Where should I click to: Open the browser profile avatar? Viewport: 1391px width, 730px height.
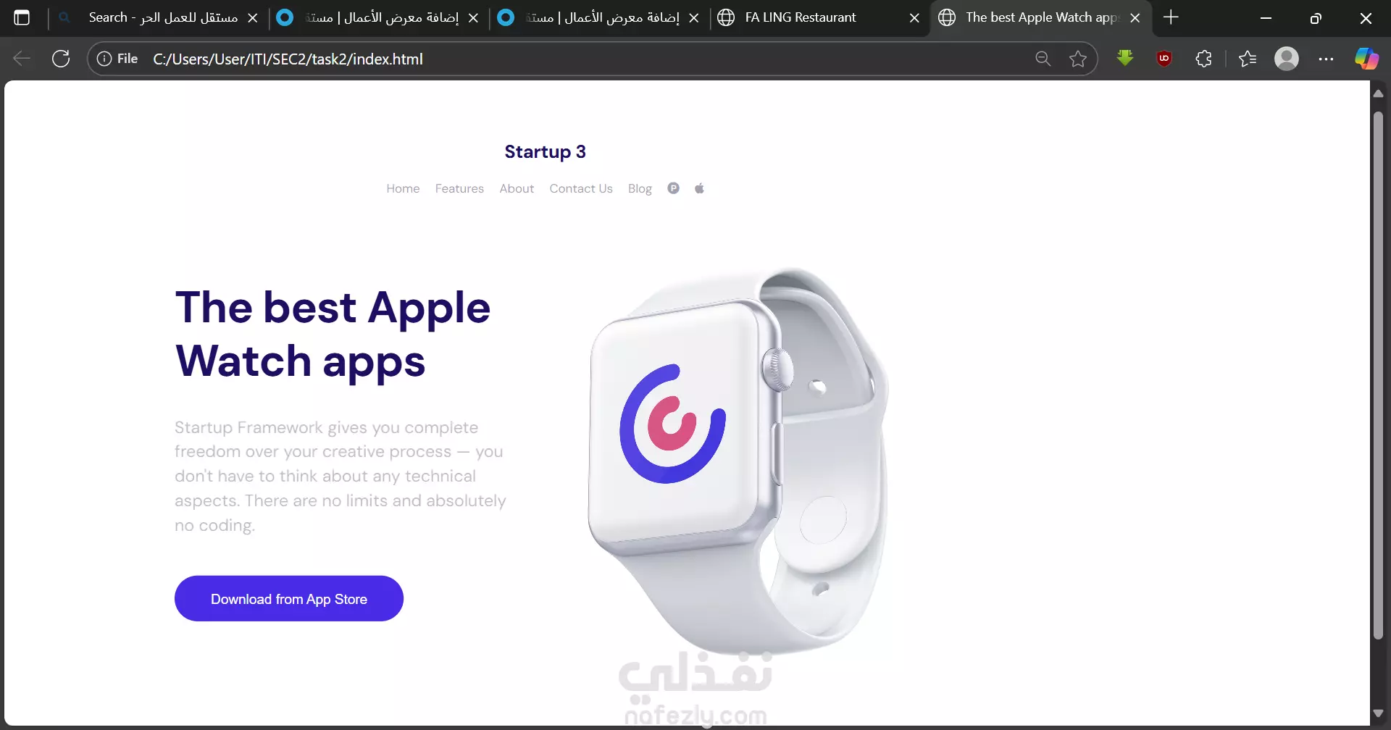pos(1287,59)
